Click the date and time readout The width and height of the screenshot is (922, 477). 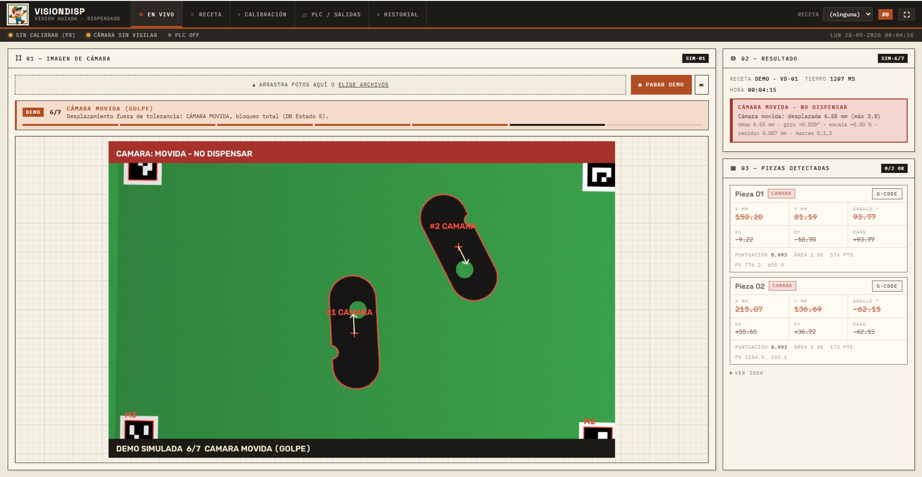coord(872,35)
